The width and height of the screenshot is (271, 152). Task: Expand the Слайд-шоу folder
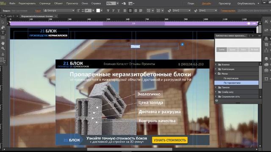(216, 92)
